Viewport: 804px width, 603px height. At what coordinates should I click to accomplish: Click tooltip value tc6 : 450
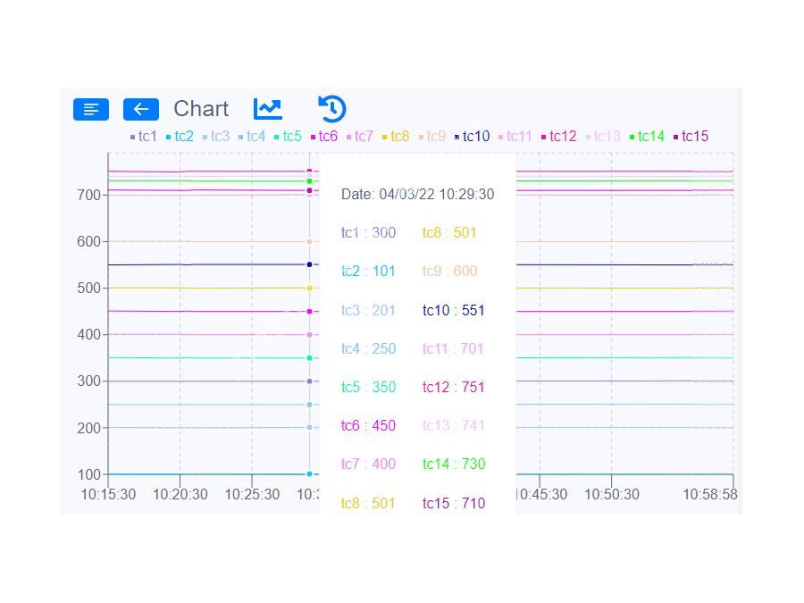pyautogui.click(x=368, y=425)
